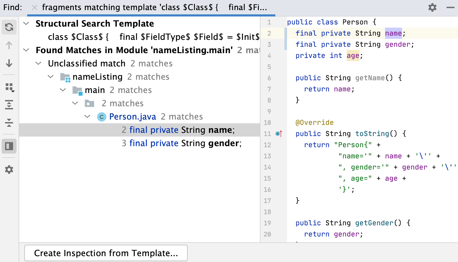Collapse the Unclassified match node
The width and height of the screenshot is (458, 262).
pyautogui.click(x=38, y=63)
